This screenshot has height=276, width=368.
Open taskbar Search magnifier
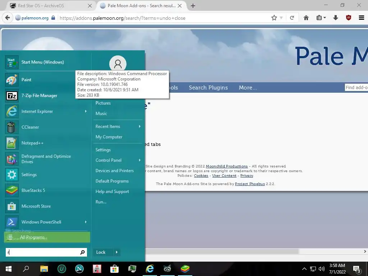[26, 269]
